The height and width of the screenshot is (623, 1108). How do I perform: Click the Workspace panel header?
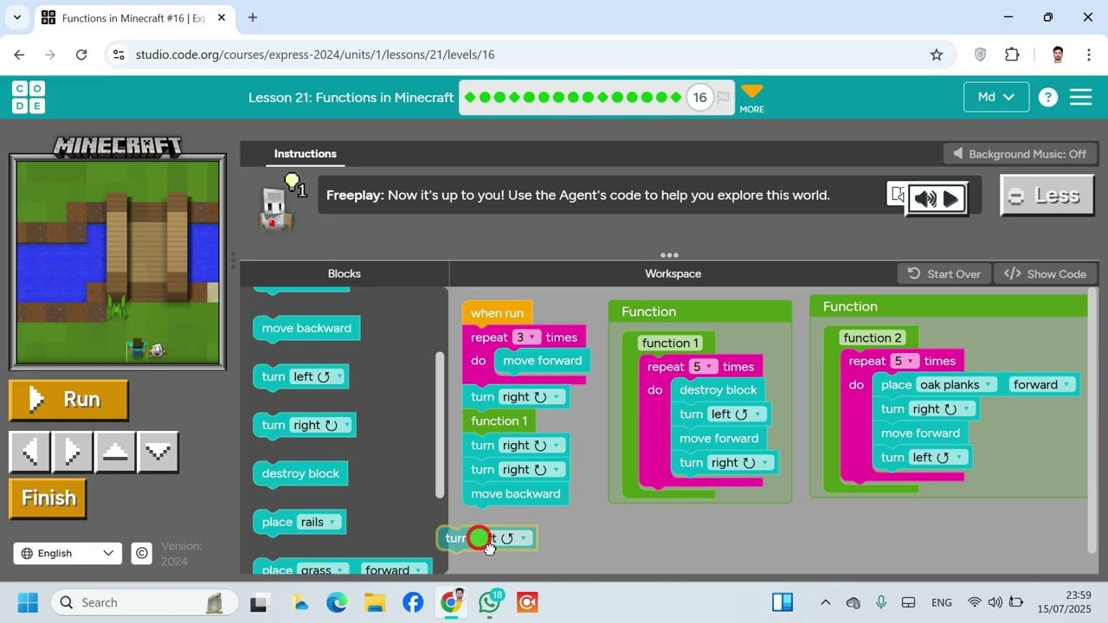pyautogui.click(x=673, y=273)
